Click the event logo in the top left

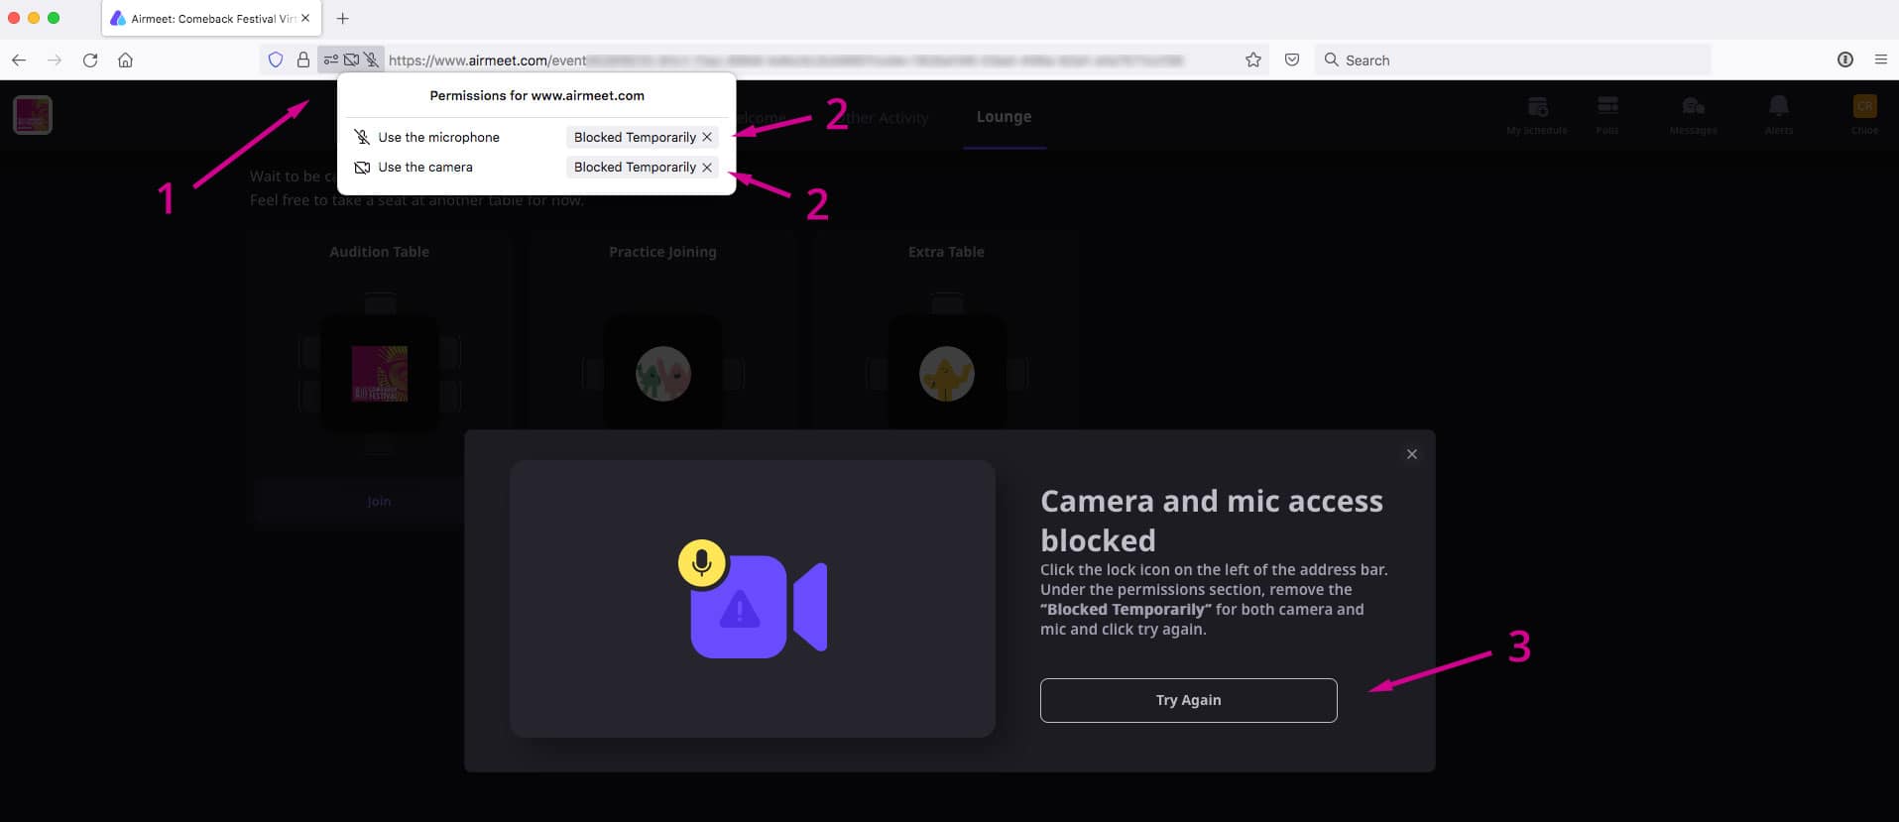(33, 115)
